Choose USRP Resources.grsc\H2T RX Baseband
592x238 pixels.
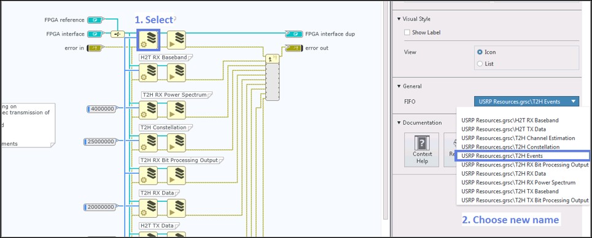coord(523,120)
